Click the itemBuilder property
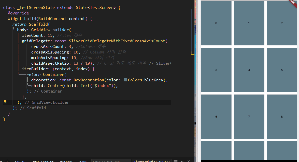 click(35, 69)
